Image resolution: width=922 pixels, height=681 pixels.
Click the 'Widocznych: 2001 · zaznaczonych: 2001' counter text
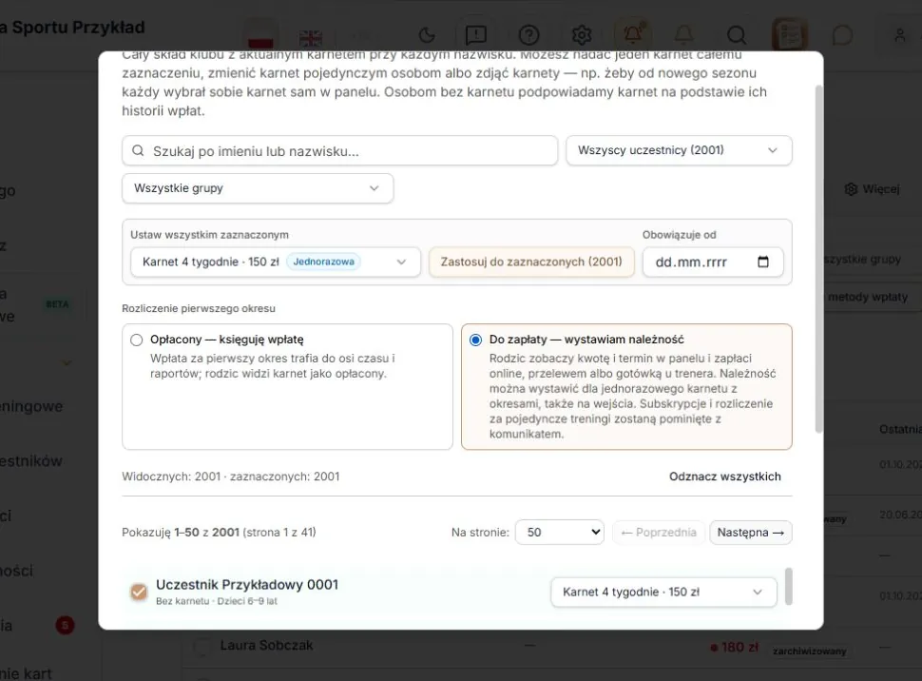pos(230,477)
